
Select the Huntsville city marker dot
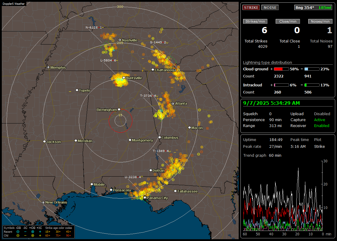124,78
